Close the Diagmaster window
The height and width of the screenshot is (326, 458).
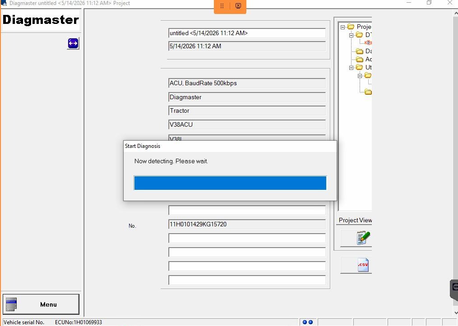450,3
